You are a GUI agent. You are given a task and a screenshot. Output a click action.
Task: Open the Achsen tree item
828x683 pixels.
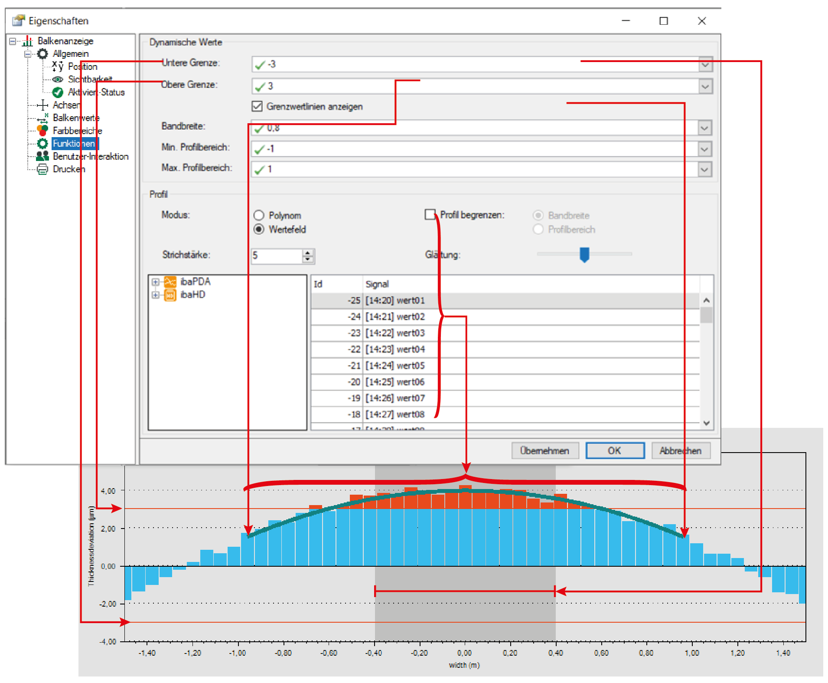coord(66,105)
